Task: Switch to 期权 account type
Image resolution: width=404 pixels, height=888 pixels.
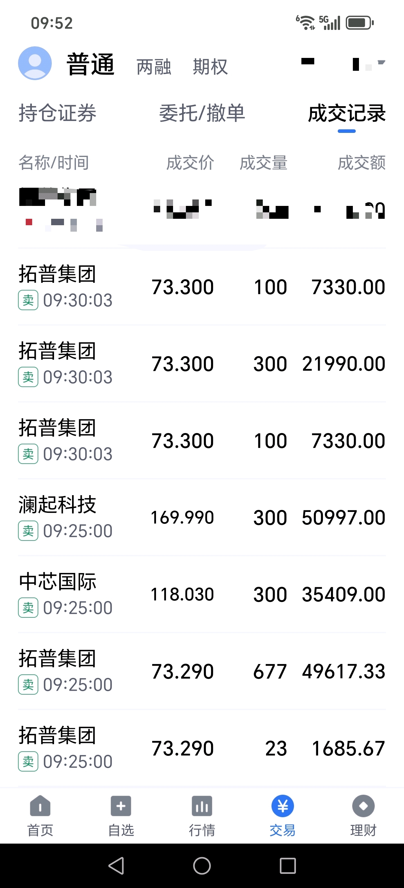Action: pos(210,67)
